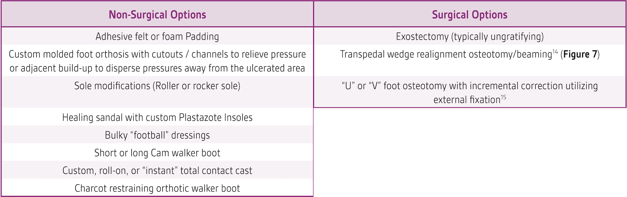Select the Adhesive felt or foam Padding row
Screen dimensions: 627x197
pos(157,36)
